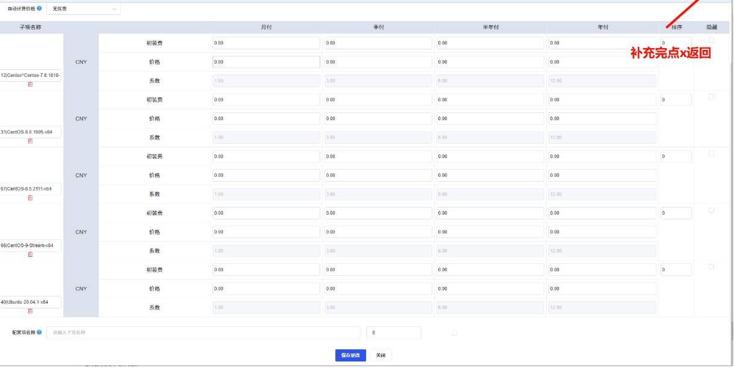Enable 隐藏 checkbox for CentOS-8.5.2111-x64 row
The image size is (734, 368).
[x=711, y=153]
